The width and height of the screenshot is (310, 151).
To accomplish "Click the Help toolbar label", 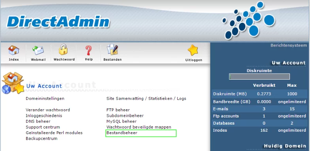I will [89, 59].
